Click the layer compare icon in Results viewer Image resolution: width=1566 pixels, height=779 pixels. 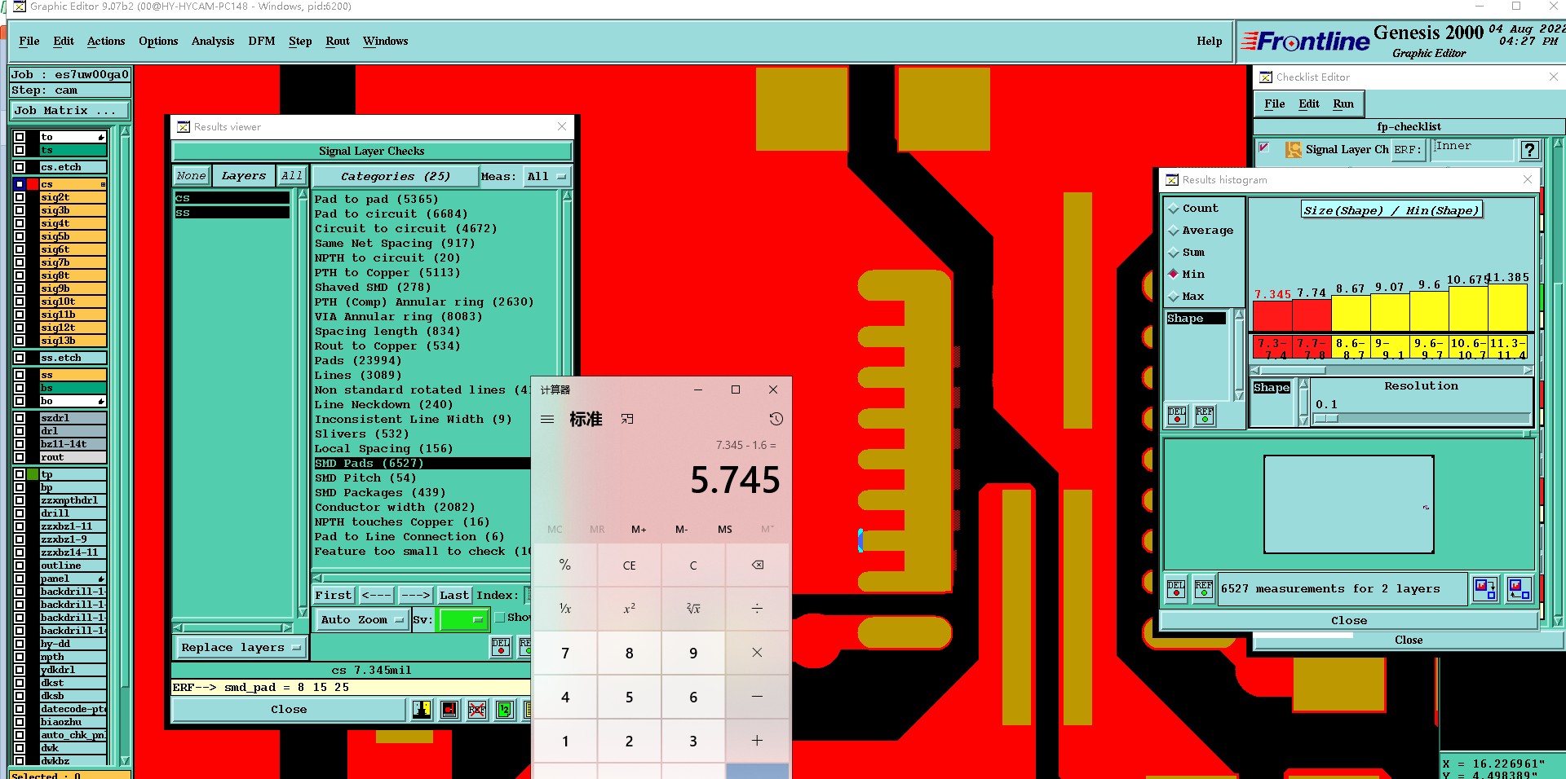pyautogui.click(x=422, y=710)
